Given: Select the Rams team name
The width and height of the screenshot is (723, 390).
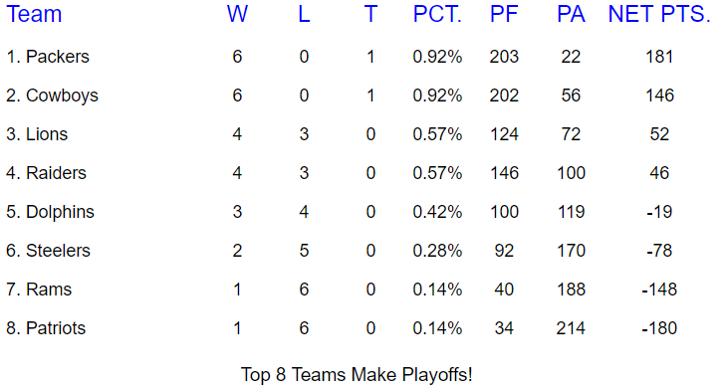Looking at the screenshot, I should (49, 290).
